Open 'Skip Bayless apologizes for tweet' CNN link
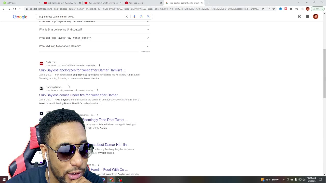 (x=83, y=70)
